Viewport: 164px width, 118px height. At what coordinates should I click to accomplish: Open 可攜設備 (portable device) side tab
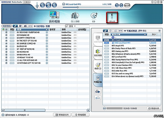click(x=98, y=80)
